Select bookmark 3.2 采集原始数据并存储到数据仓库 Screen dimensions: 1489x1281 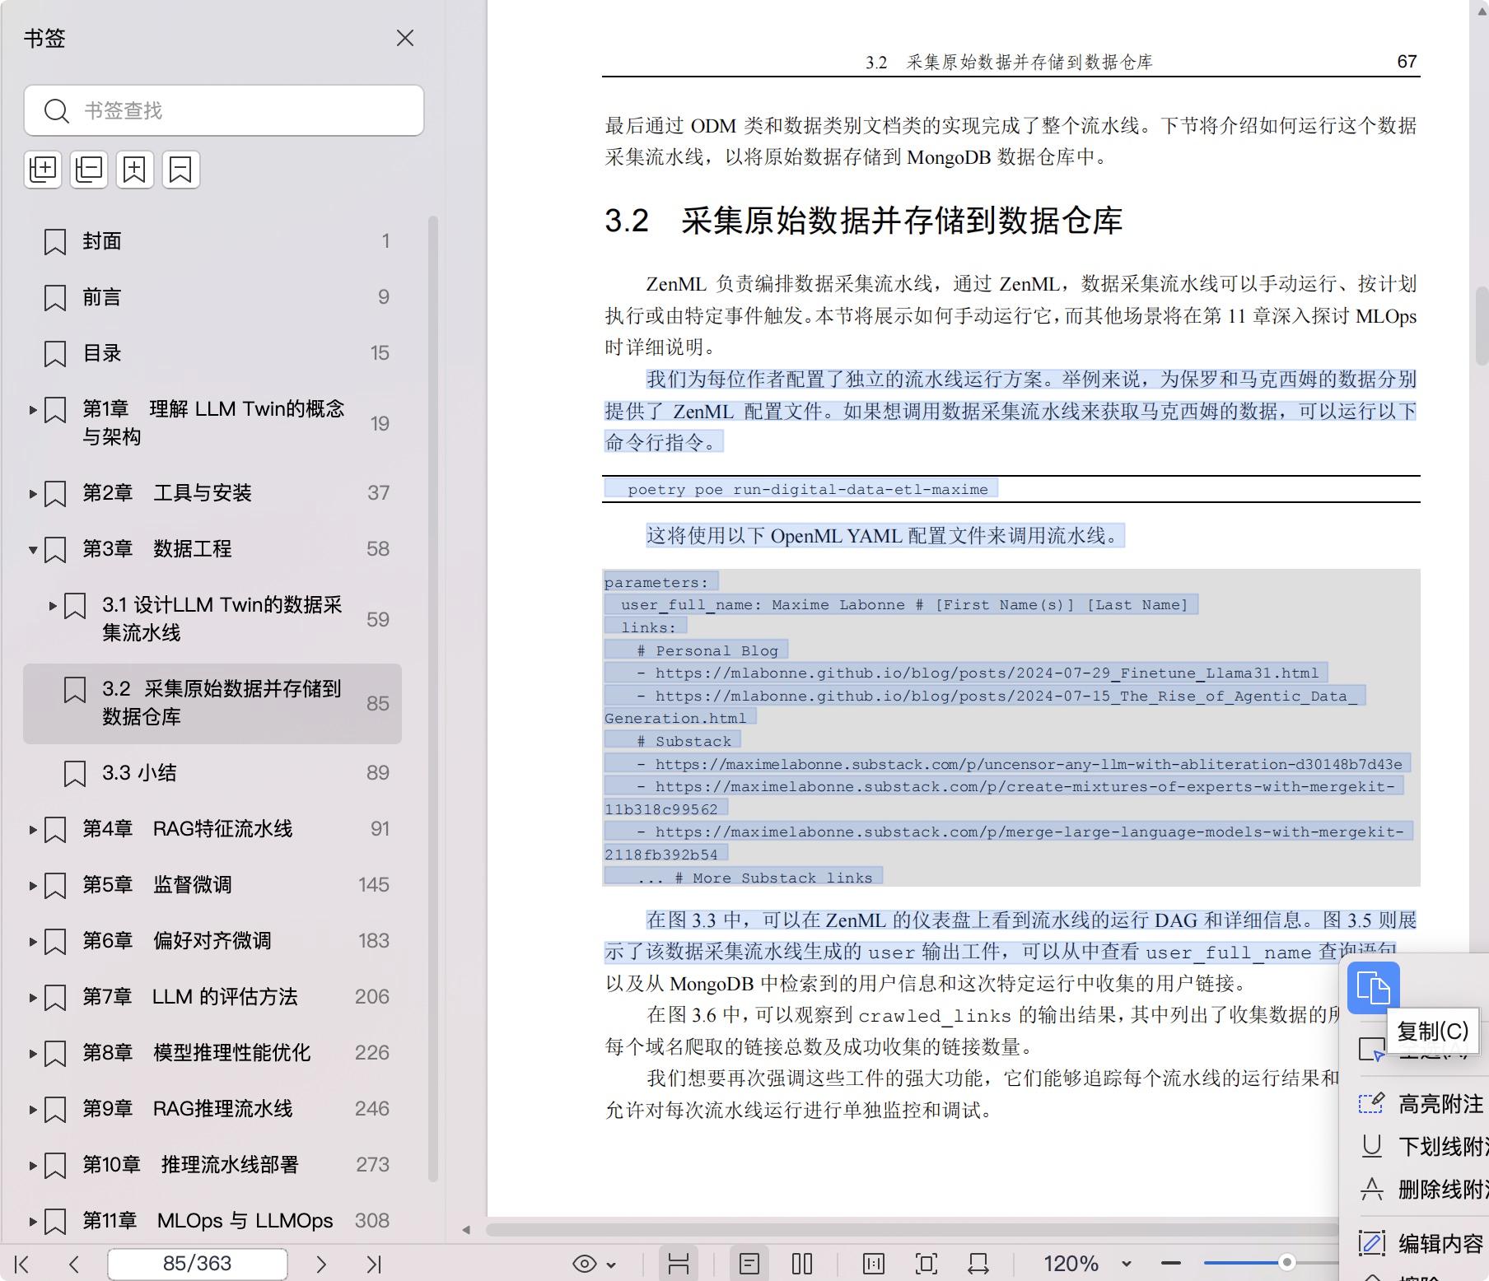pyautogui.click(x=212, y=703)
